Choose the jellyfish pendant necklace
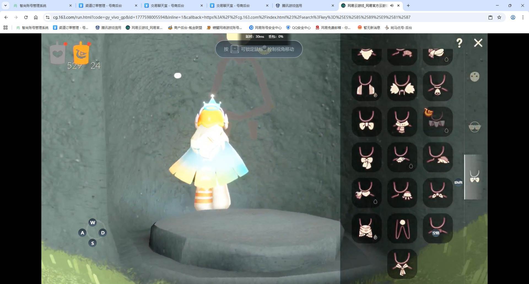Screen dimensions: 529x284 pyautogui.click(x=402, y=193)
